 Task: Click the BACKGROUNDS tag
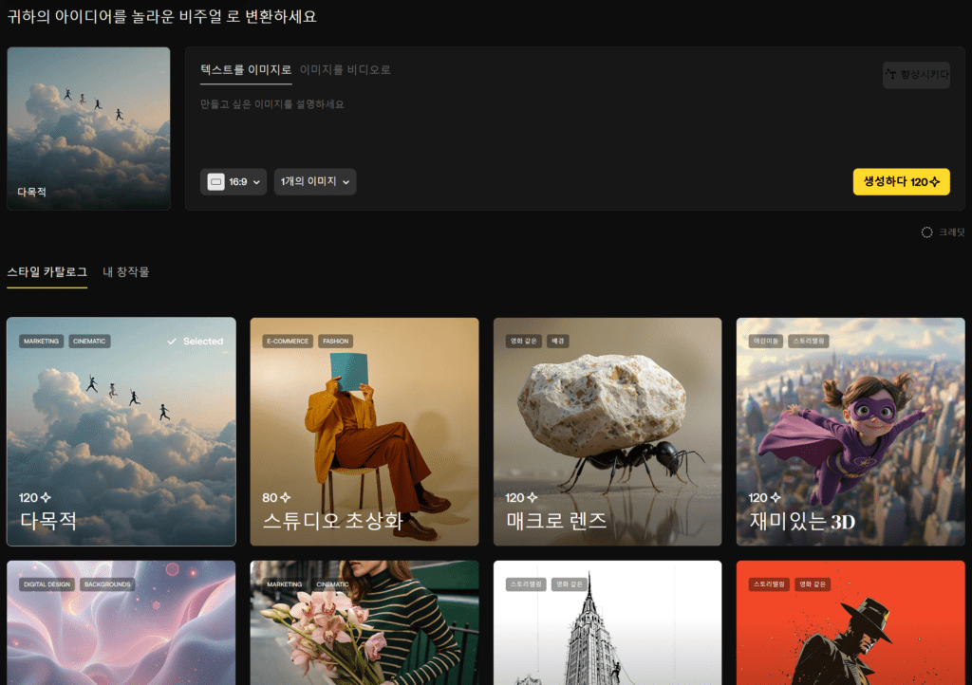tap(107, 584)
